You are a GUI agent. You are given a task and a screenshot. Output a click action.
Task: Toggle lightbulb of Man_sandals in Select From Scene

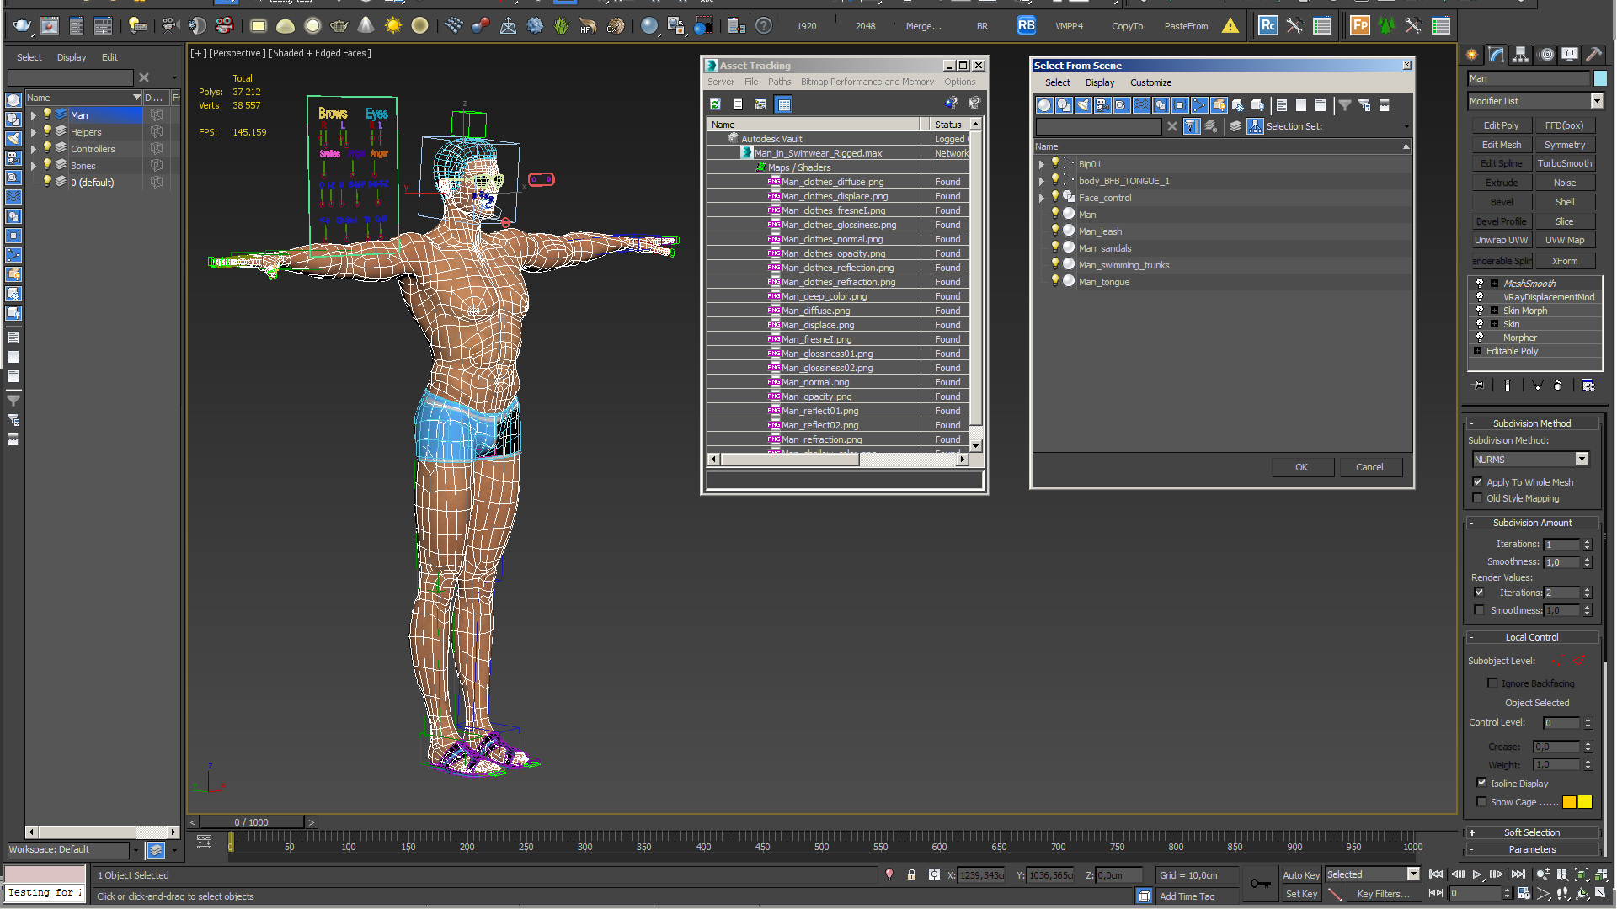(x=1054, y=247)
